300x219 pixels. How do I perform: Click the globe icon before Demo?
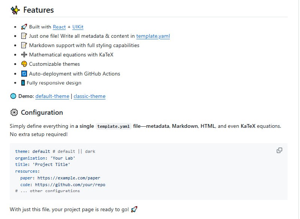tap(13, 96)
